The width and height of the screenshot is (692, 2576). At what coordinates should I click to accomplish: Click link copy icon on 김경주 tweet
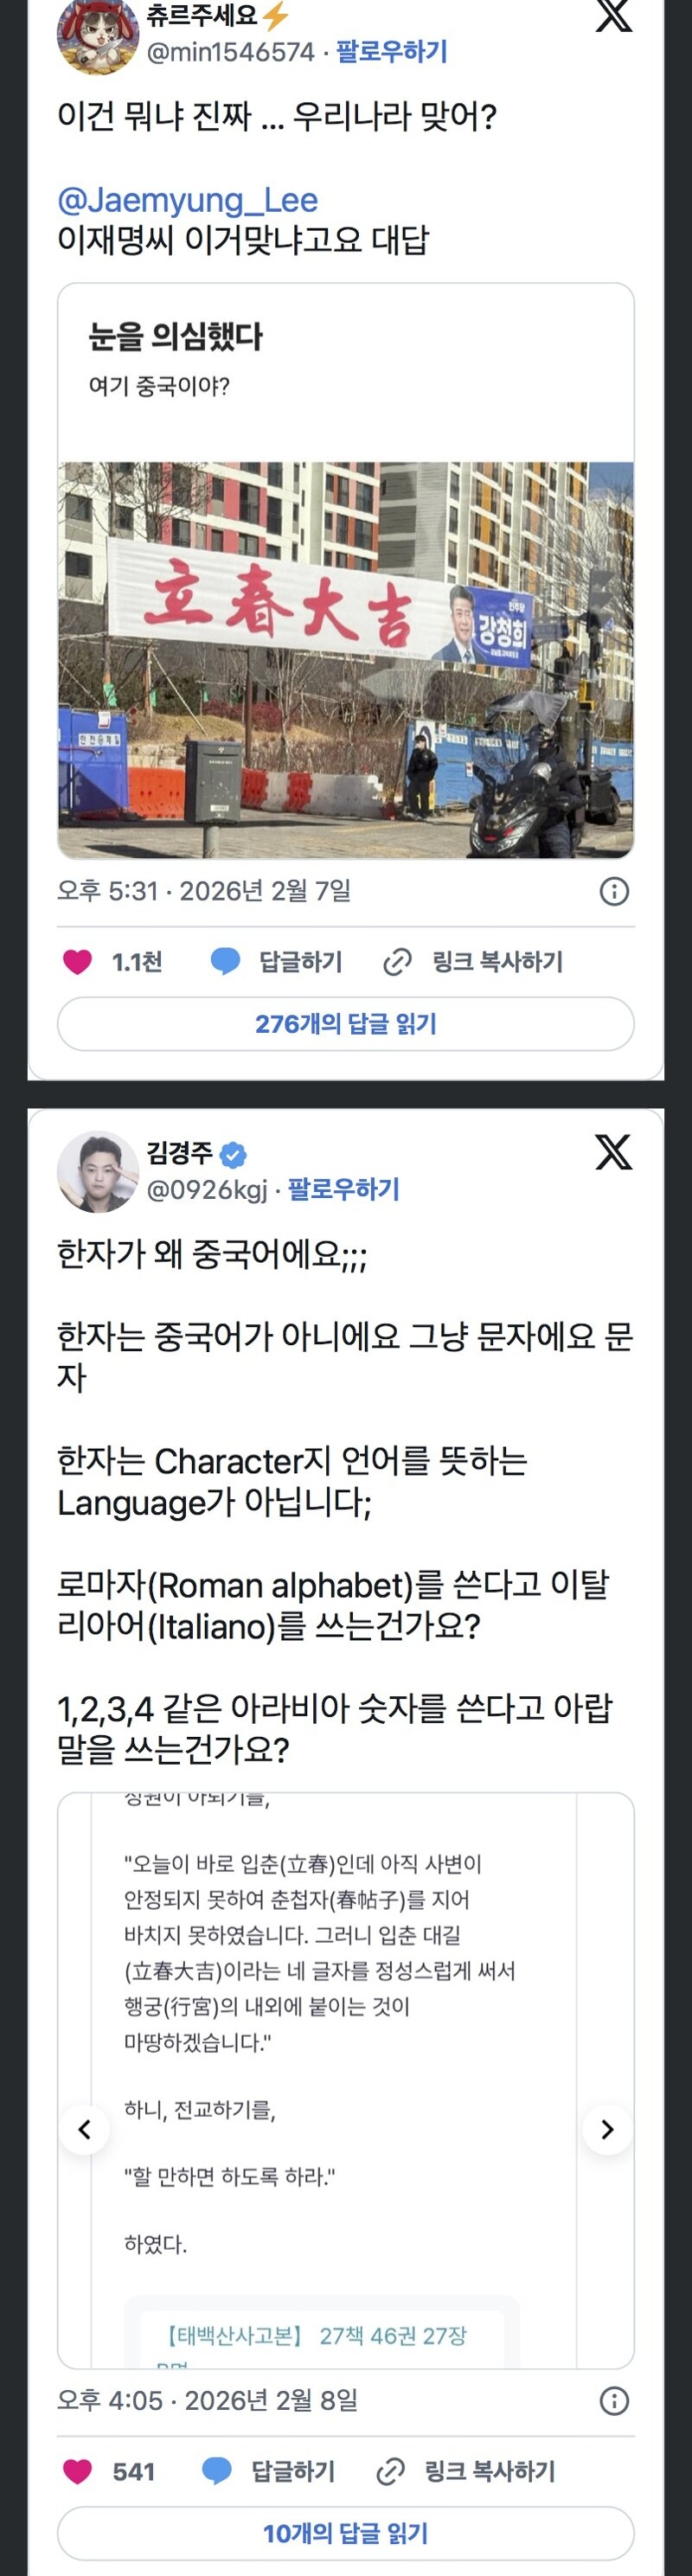click(x=390, y=2471)
